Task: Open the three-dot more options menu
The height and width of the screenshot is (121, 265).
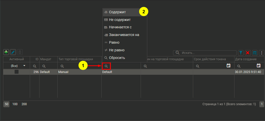Action: click(x=261, y=53)
